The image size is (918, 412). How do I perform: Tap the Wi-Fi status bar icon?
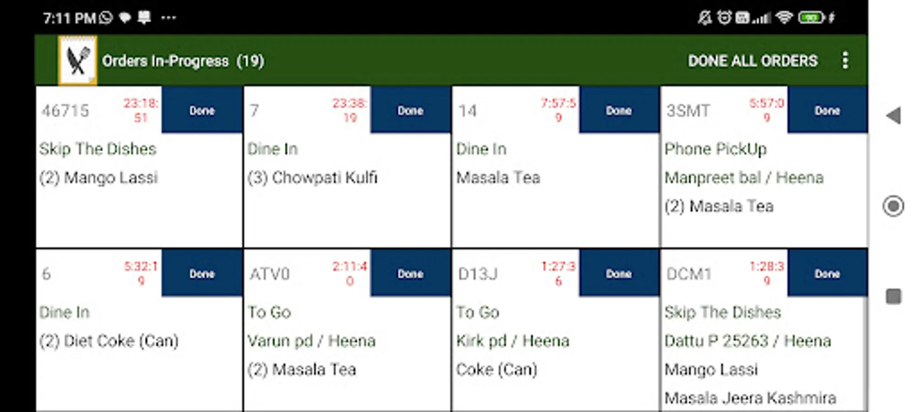click(784, 17)
